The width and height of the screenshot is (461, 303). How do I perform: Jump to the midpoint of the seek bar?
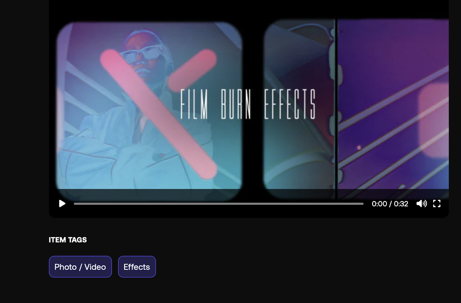pos(219,204)
